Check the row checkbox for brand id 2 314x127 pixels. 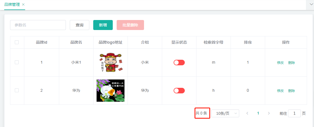(17, 90)
